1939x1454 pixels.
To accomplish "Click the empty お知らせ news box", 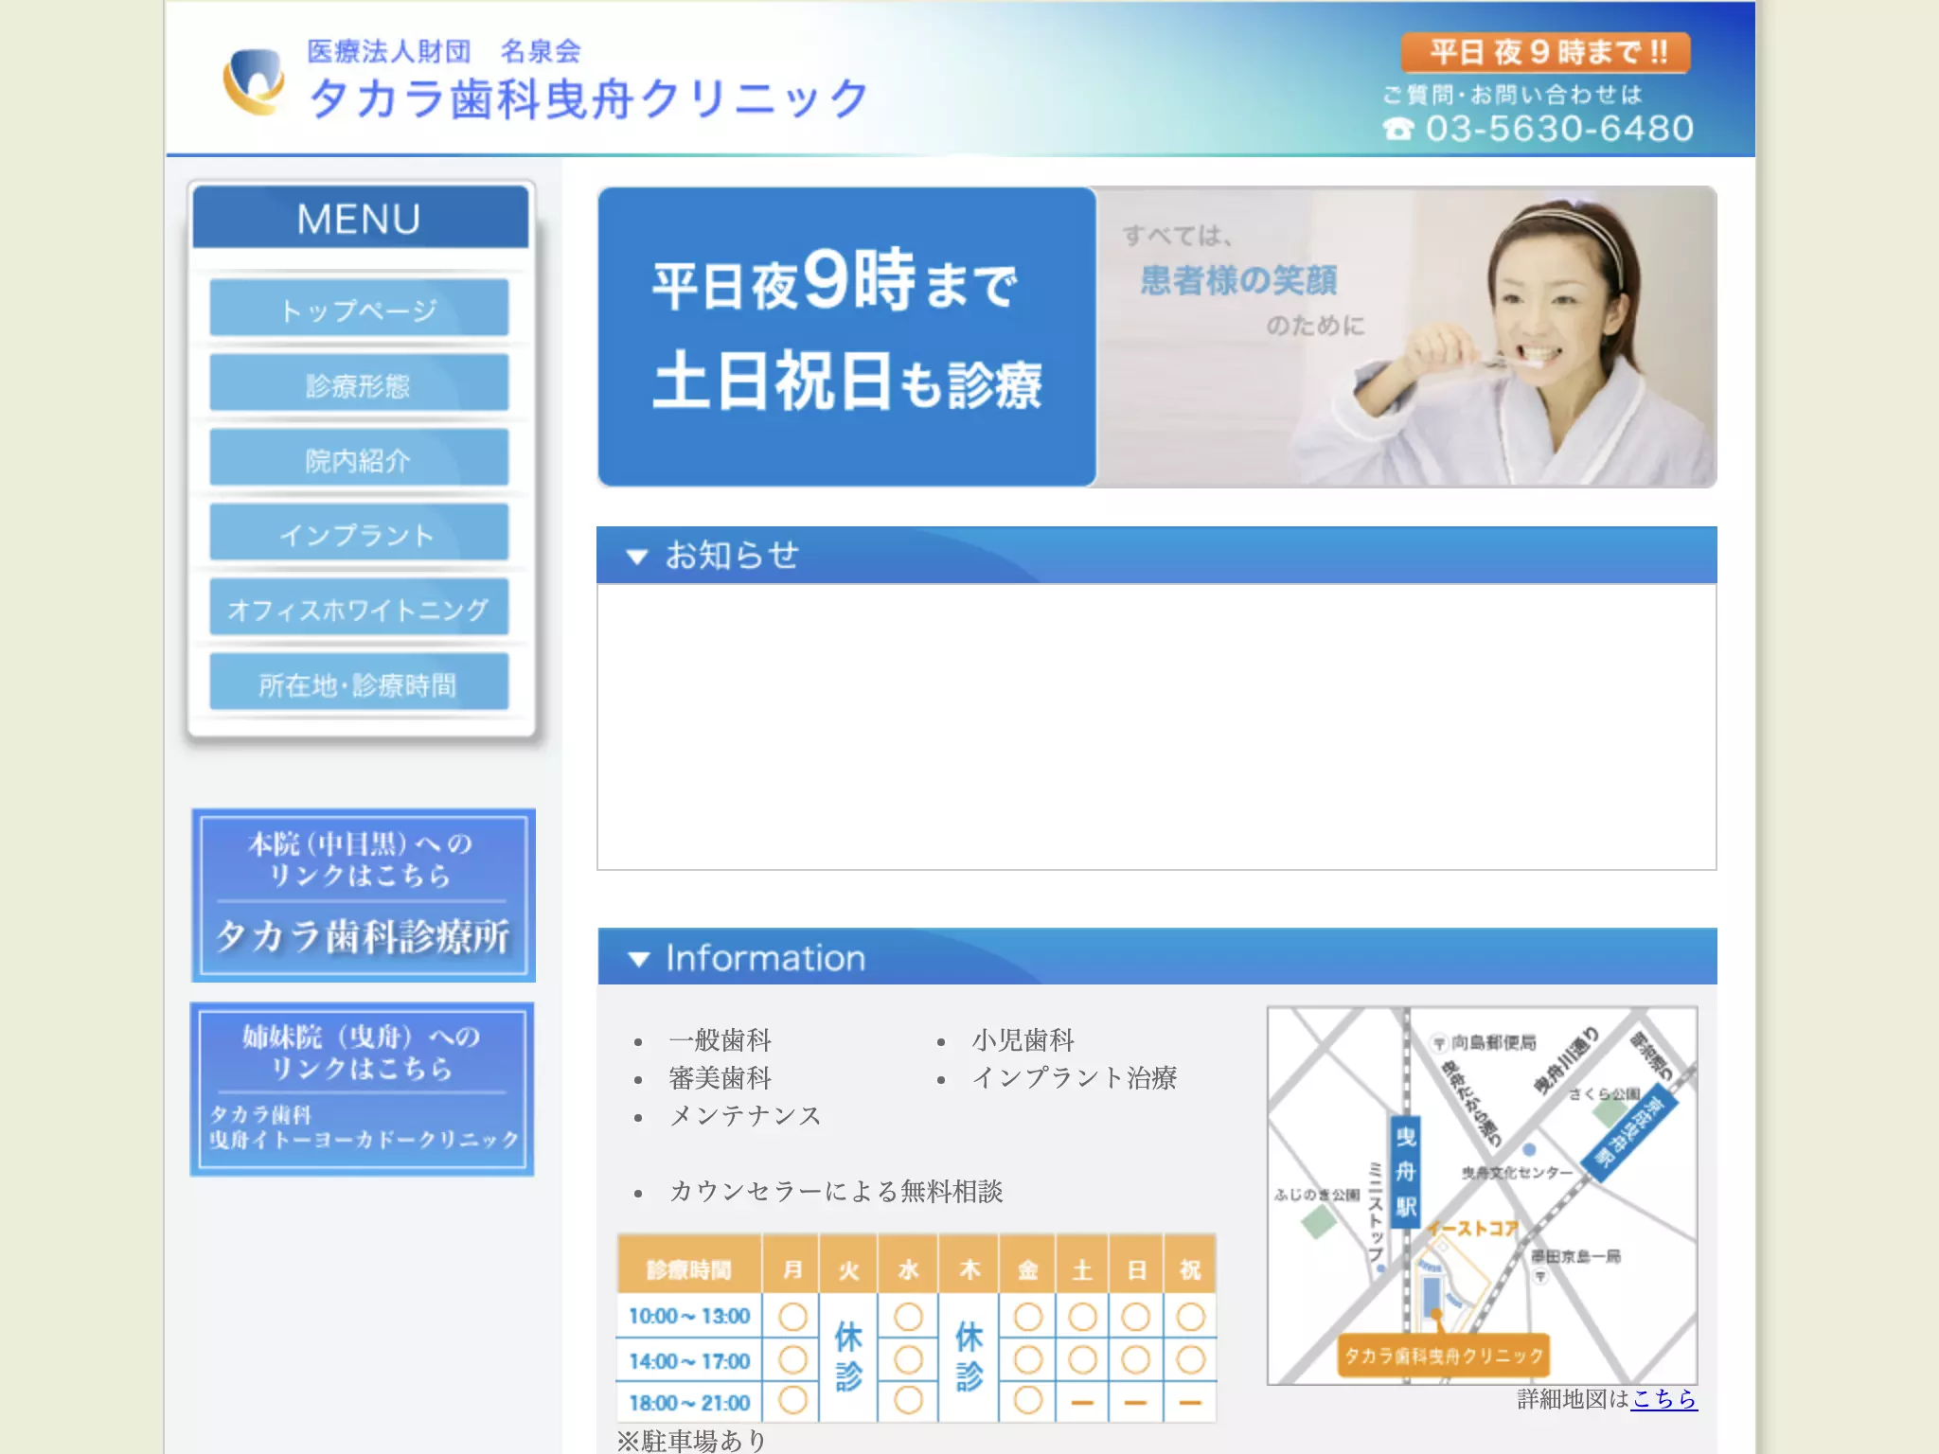I will pos(1157,727).
